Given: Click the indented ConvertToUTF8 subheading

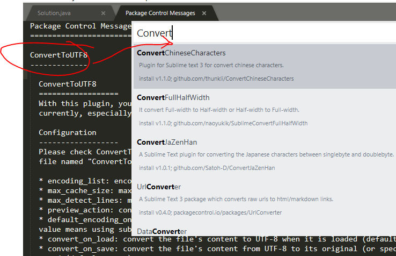Looking at the screenshot, I should pos(68,84).
